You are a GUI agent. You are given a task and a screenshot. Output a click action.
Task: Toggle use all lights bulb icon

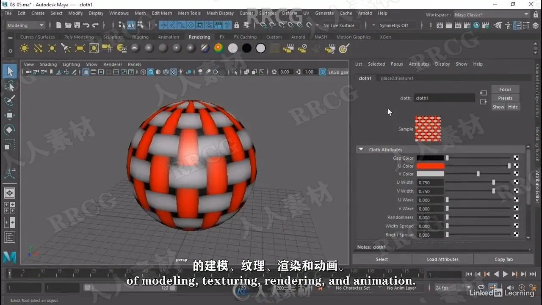(x=181, y=72)
